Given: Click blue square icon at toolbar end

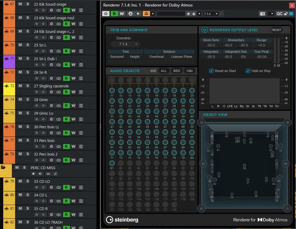Looking at the screenshot, I should point(291,14).
